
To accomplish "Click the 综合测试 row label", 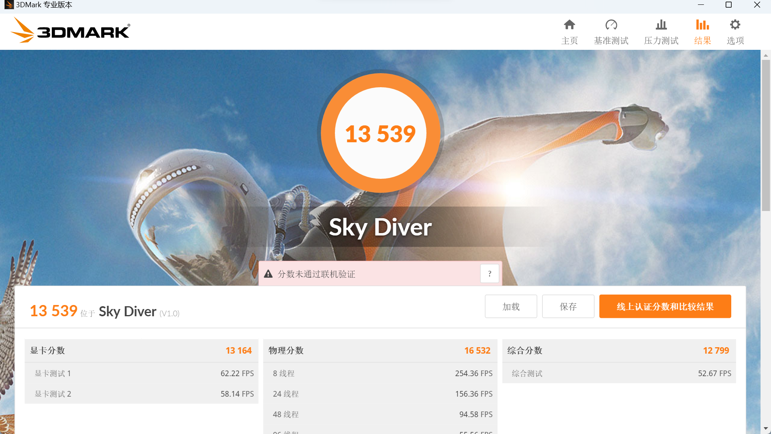I will [x=527, y=373].
